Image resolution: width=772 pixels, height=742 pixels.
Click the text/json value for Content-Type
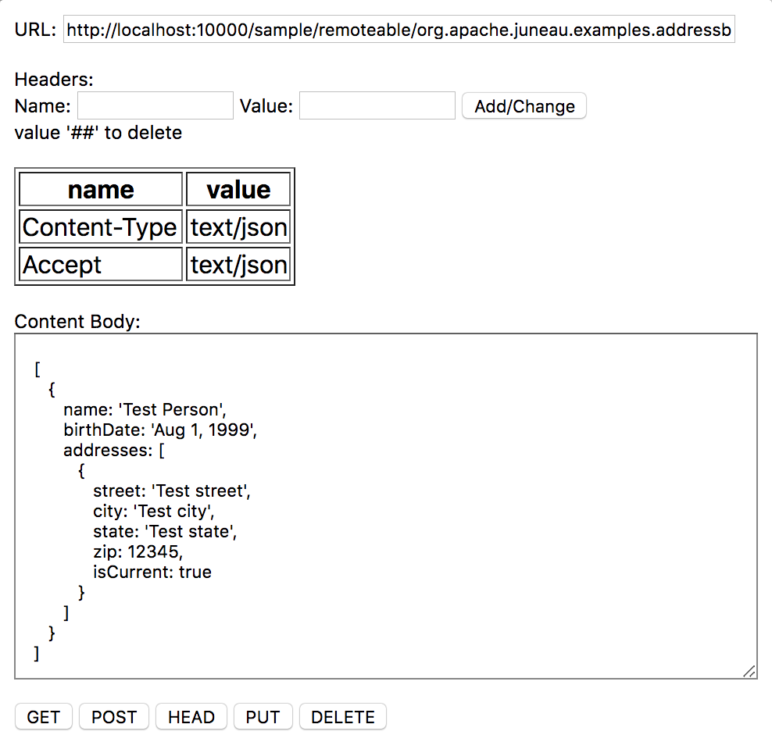(x=238, y=227)
